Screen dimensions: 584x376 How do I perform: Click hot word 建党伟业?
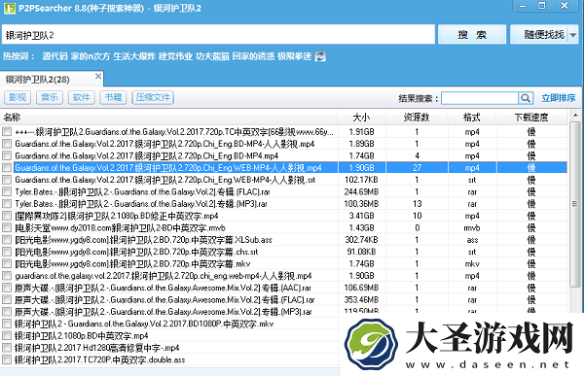pos(176,56)
